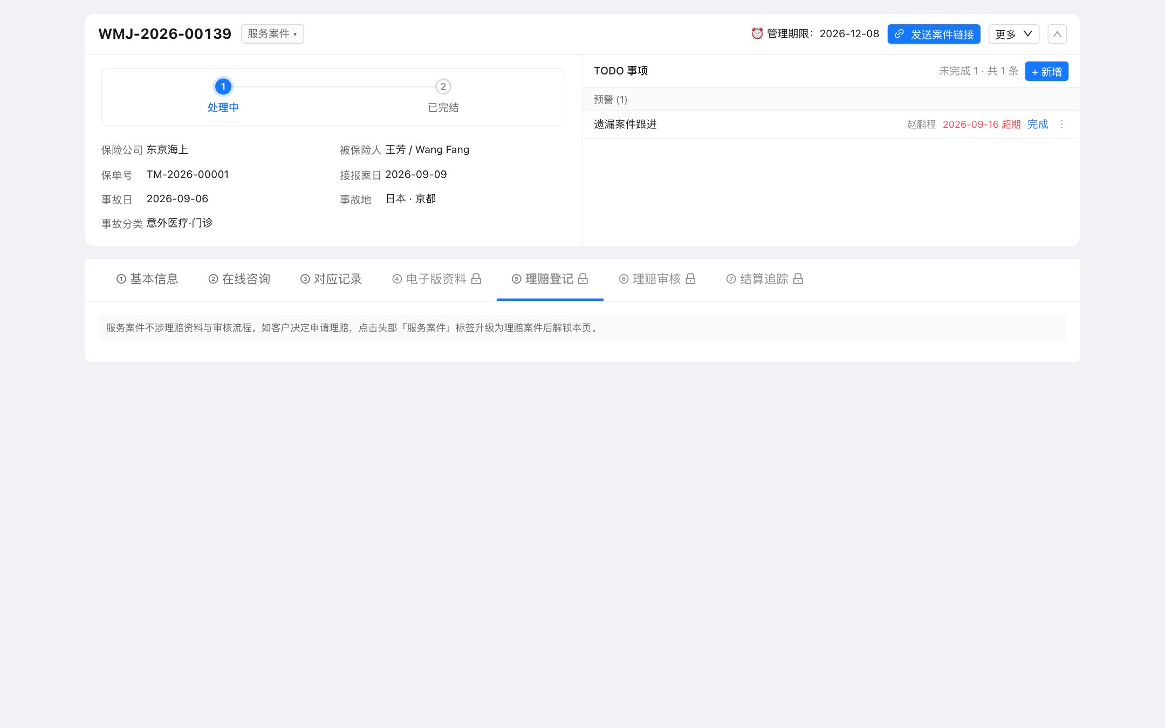Screen dimensions: 1165x728
Task: Switch to the 理赔登记 tab
Action: coord(550,279)
